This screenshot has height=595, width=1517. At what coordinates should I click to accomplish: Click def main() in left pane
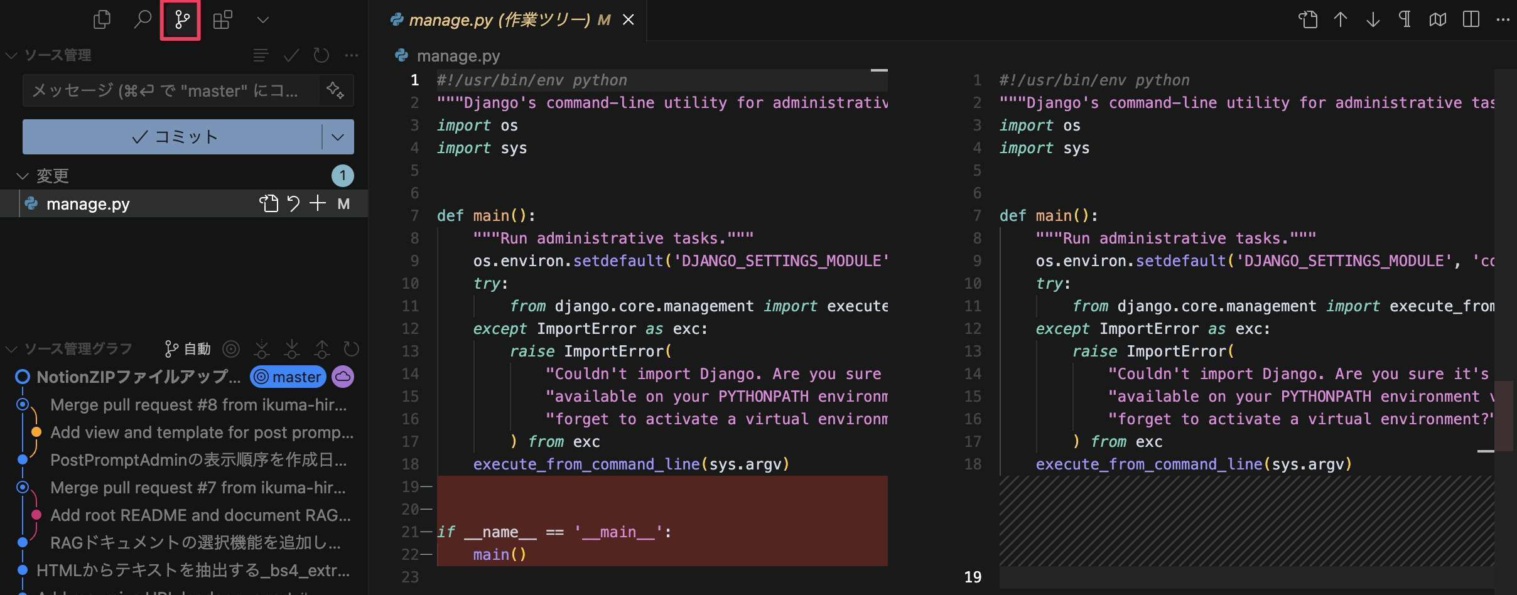coord(486,216)
